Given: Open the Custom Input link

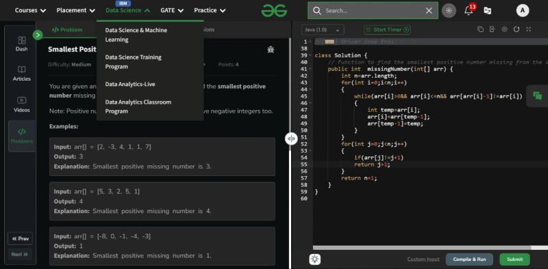Looking at the screenshot, I should pyautogui.click(x=423, y=259).
